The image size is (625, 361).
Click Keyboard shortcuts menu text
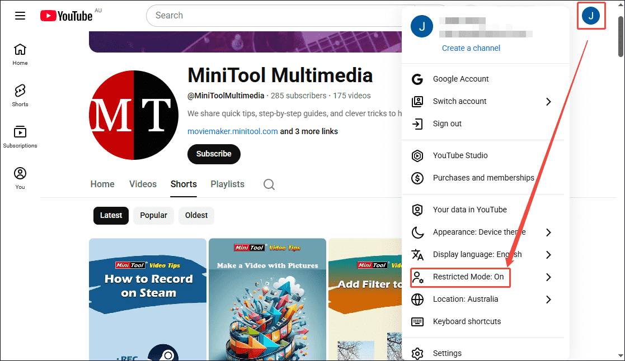[467, 321]
